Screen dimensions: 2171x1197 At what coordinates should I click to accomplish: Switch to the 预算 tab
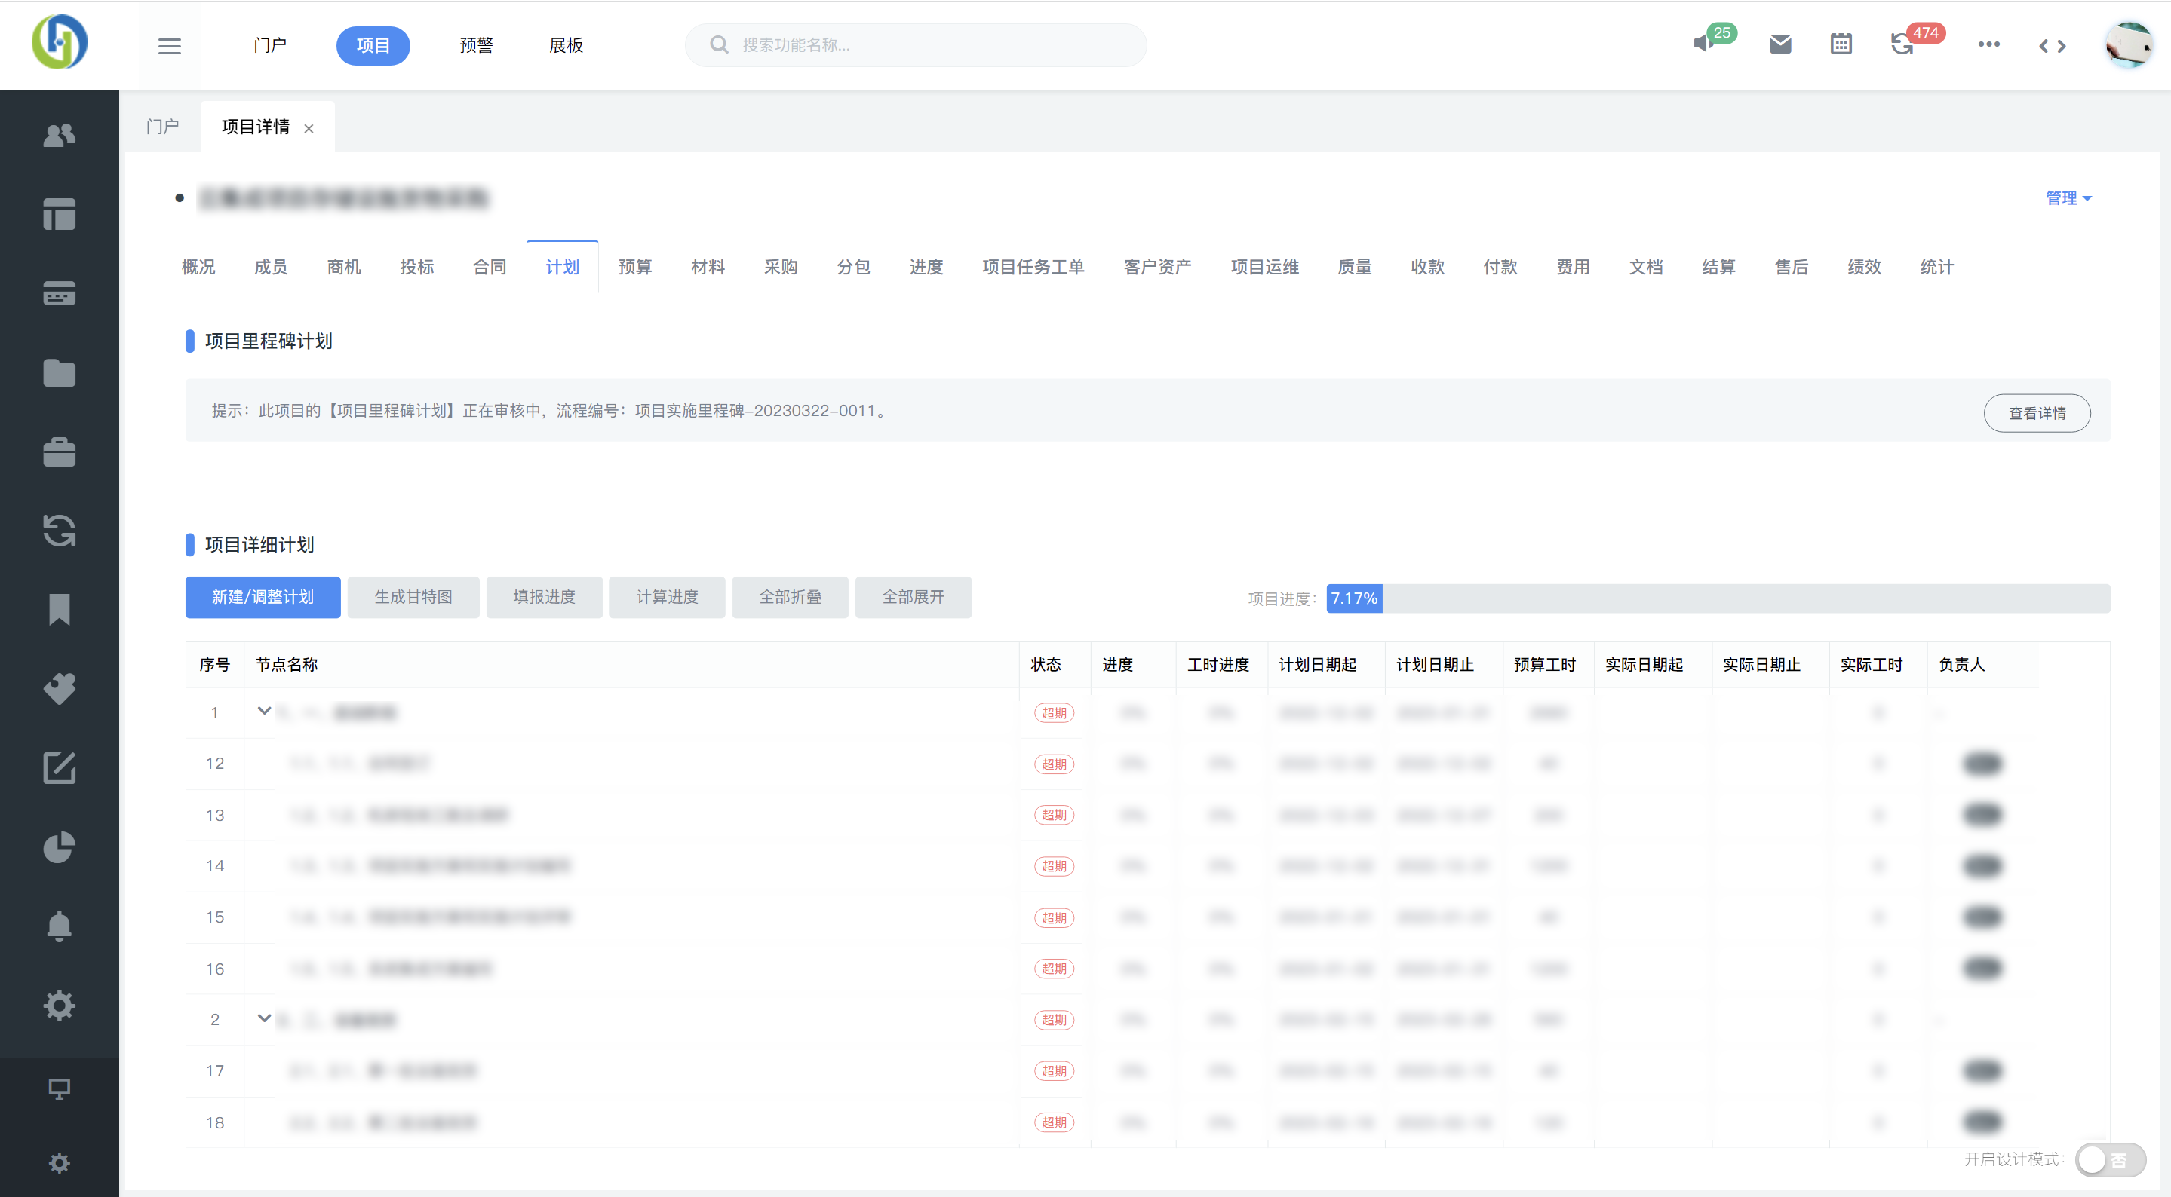634,267
